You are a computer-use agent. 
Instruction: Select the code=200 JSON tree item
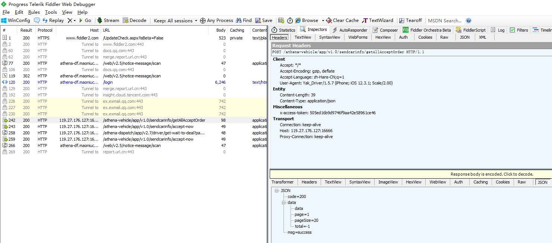click(x=297, y=196)
